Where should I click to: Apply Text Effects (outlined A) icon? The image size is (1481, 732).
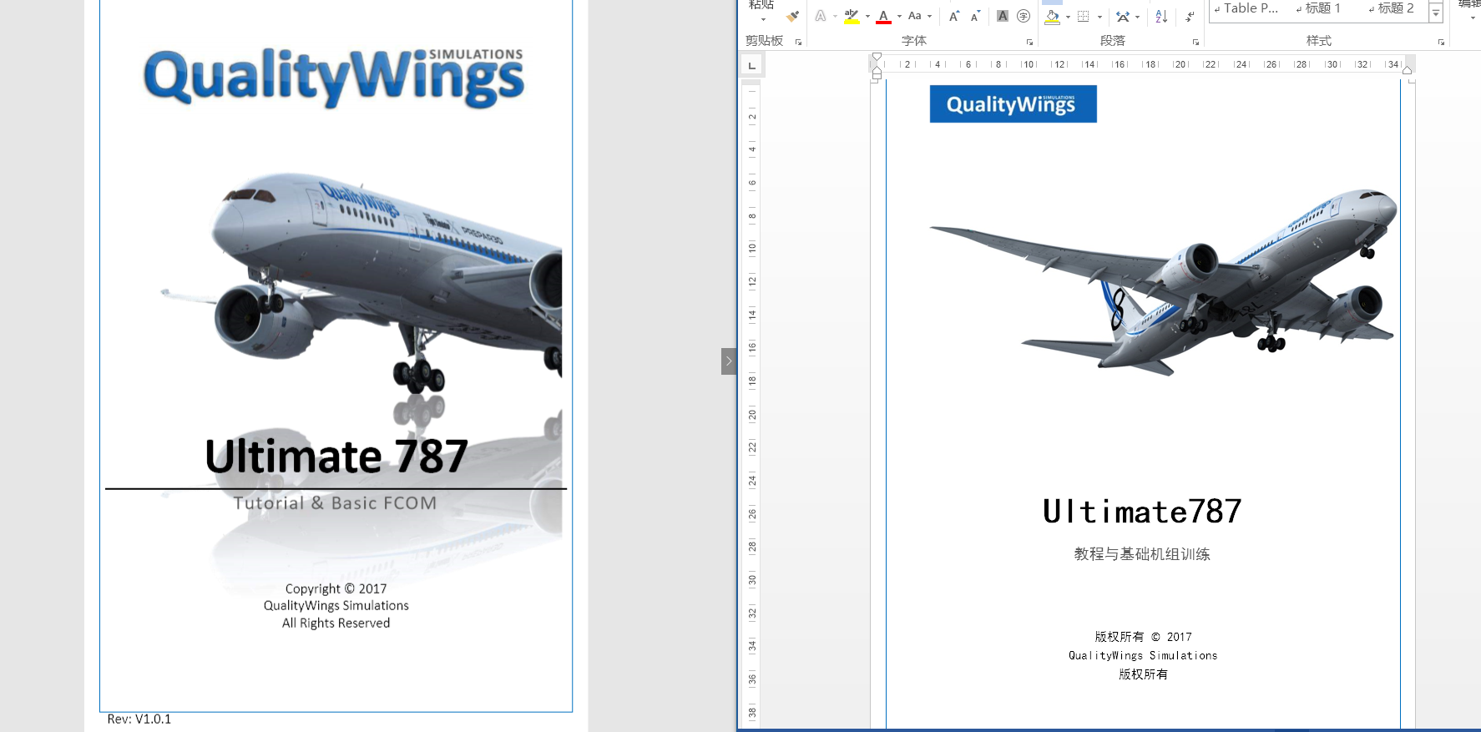click(x=821, y=16)
